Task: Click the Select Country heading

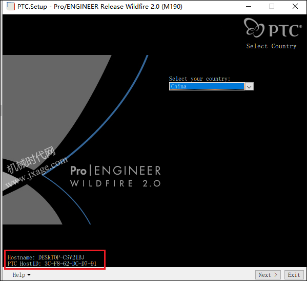Action: click(271, 46)
